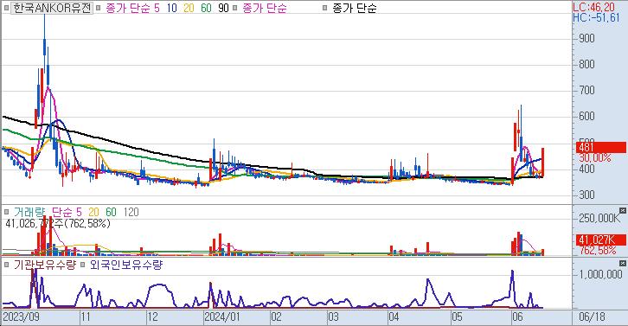Click the black 종가 단순 indicator label
The width and height of the screenshot is (628, 326).
tap(355, 8)
